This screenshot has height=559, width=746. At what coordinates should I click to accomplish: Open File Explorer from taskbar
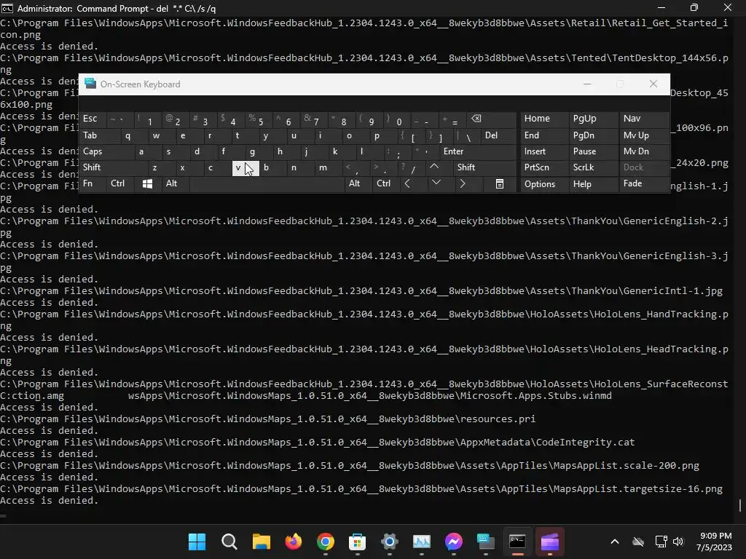pos(262,542)
